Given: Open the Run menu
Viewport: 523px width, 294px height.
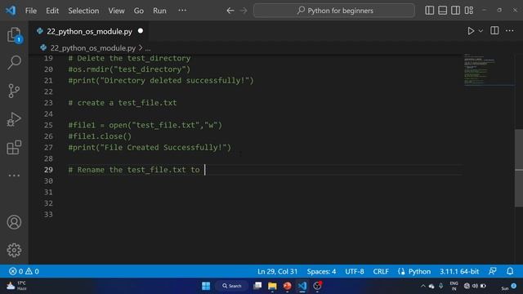Looking at the screenshot, I should 159,11.
